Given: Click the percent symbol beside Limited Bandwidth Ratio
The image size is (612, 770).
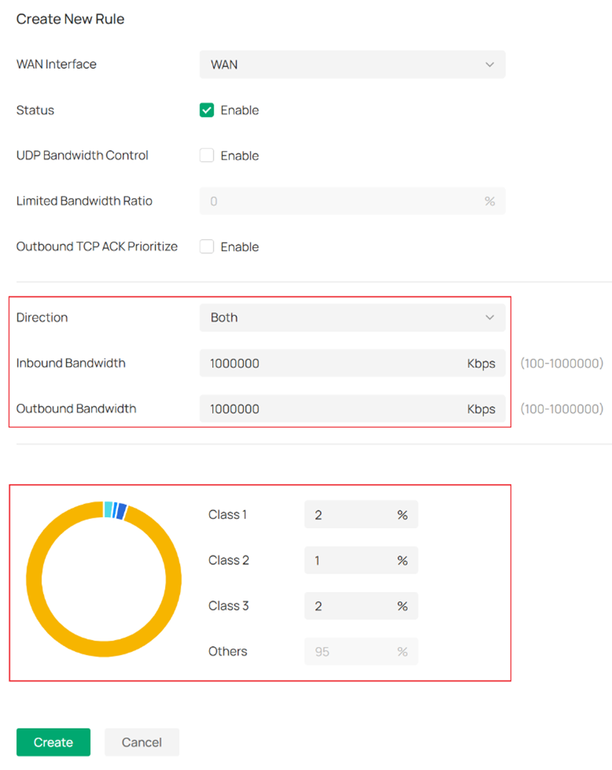Looking at the screenshot, I should [x=489, y=201].
